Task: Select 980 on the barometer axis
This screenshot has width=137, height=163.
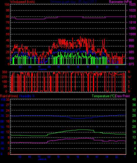Action: (x=132, y=58)
